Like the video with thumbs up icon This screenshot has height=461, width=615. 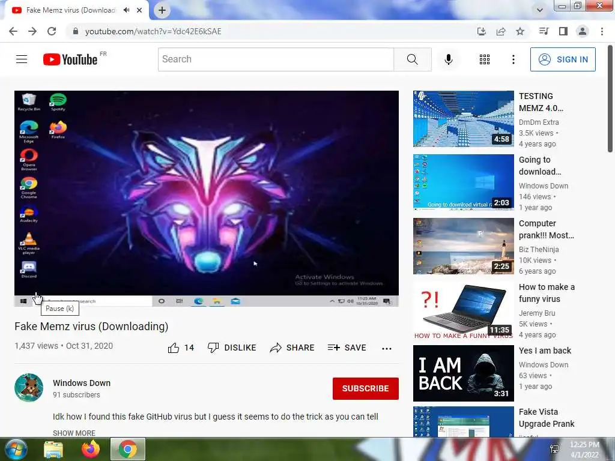click(x=174, y=348)
